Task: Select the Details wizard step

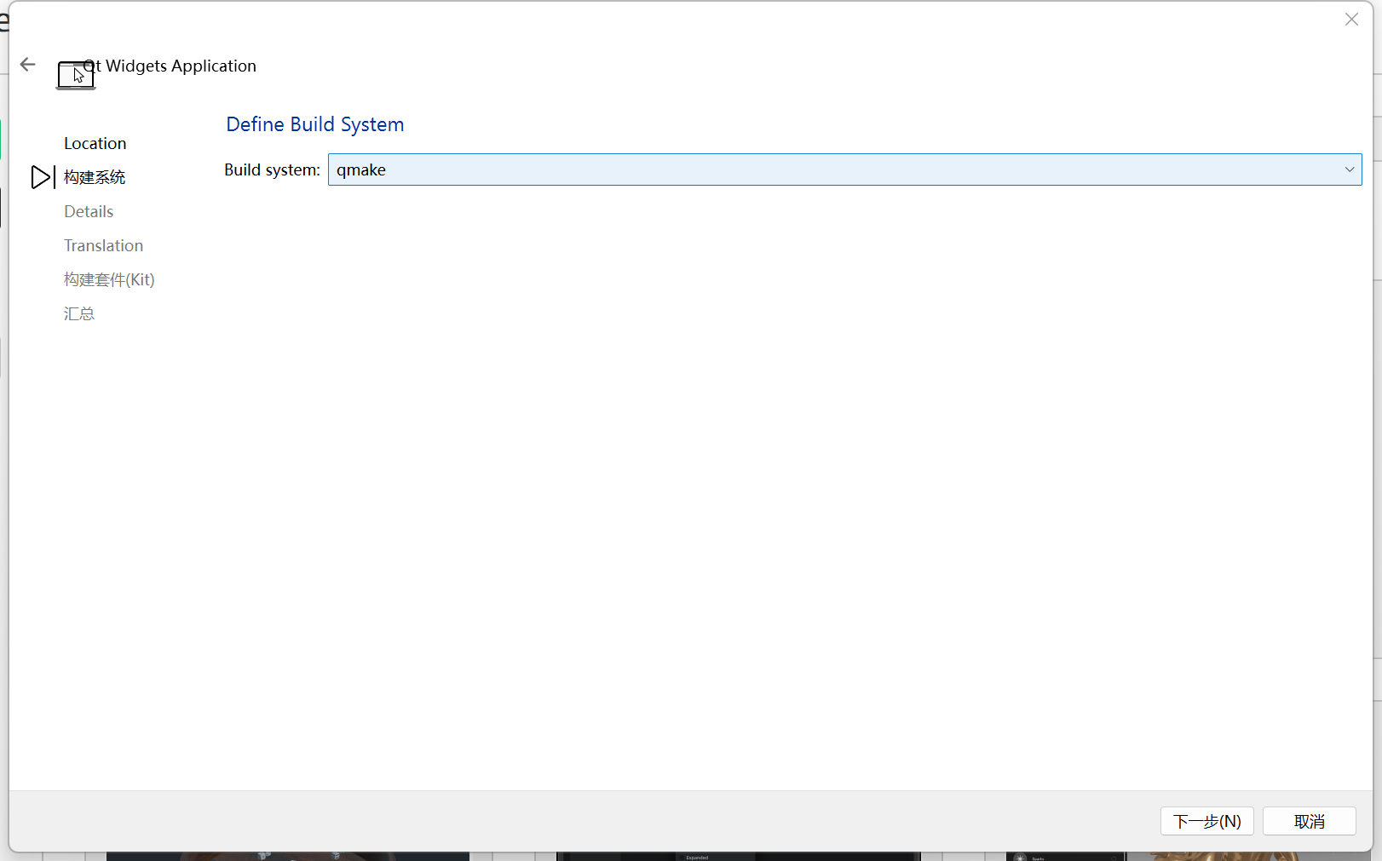Action: pyautogui.click(x=89, y=211)
